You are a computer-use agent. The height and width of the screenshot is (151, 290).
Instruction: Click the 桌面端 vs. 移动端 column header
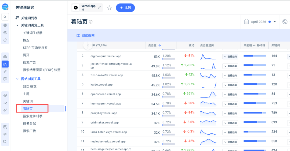[x=255, y=45]
